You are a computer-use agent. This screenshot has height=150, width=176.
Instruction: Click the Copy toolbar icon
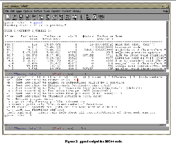(41, 17)
